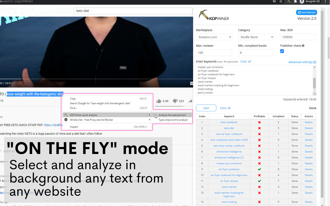Choose Analyze the selected text

(x=172, y=115)
